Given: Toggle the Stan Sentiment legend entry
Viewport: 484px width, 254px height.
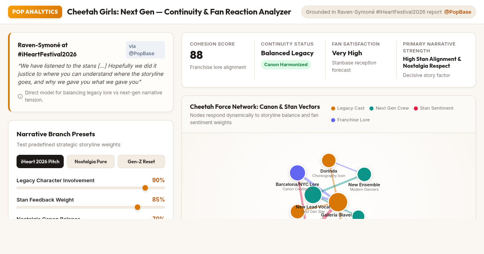Looking at the screenshot, I should coord(433,108).
